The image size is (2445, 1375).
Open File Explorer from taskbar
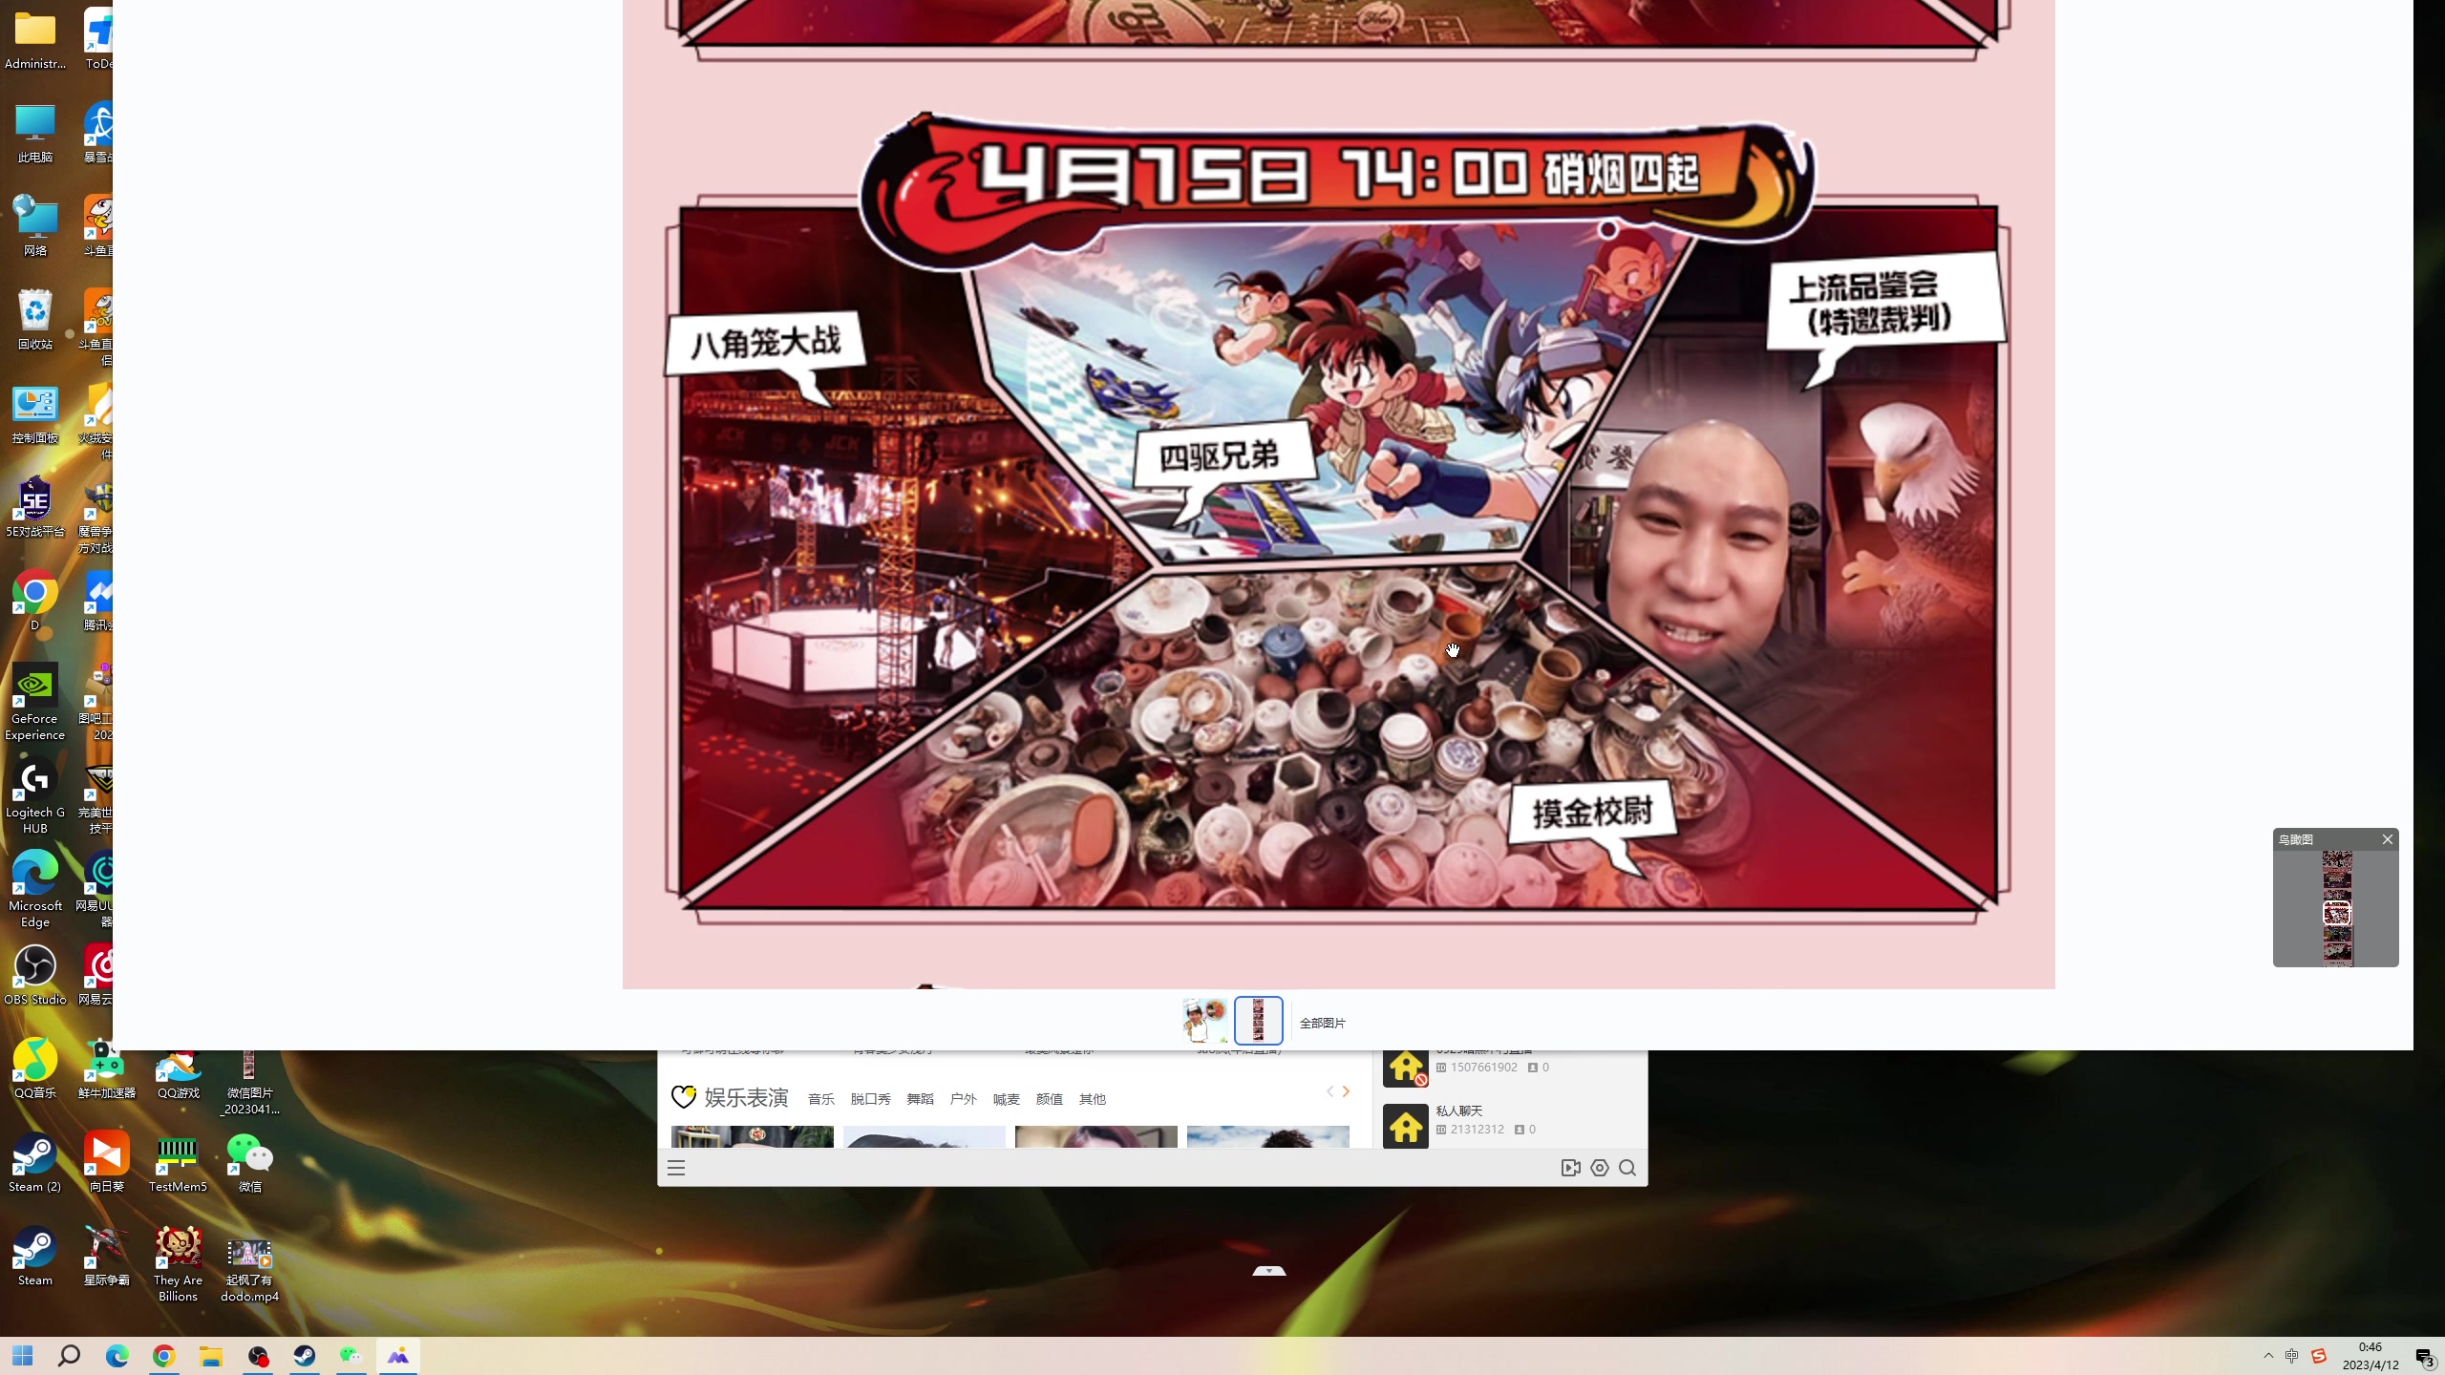(x=210, y=1356)
